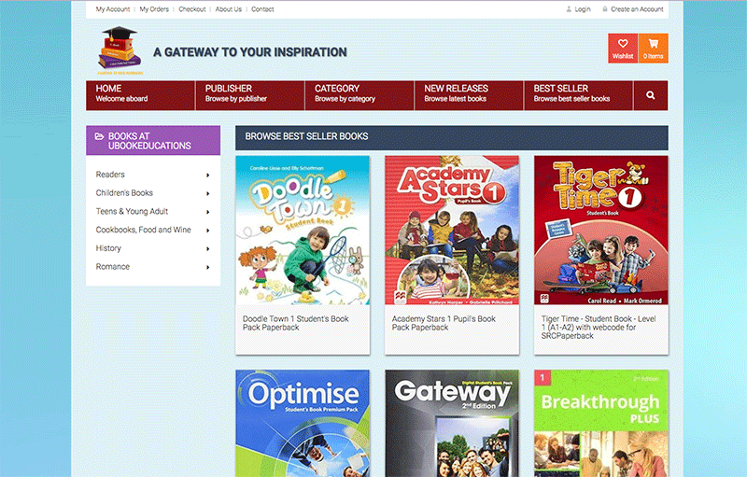
Task: Go to the Best Seller menu
Action: (577, 93)
